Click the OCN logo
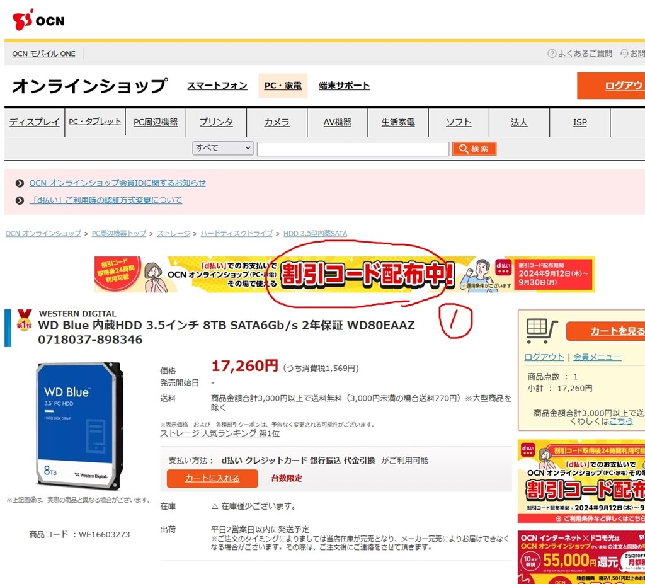Viewport: 645px width, 584px height. (x=38, y=20)
